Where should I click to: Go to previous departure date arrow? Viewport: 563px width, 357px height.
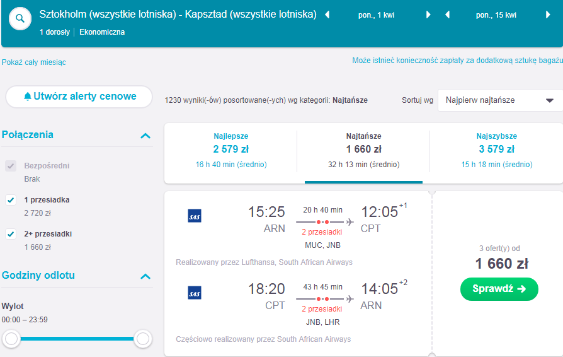(x=327, y=15)
